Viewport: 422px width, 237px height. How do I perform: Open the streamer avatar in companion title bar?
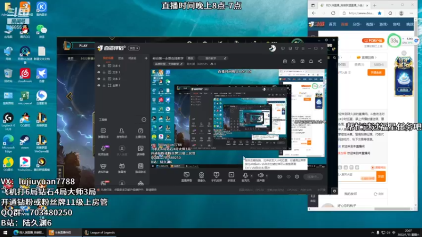(272, 48)
